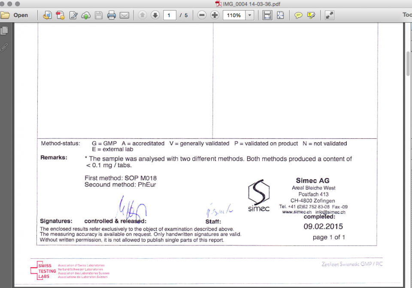The image size is (412, 288).
Task: Click the Sign document pencil icon
Action: coord(73,15)
